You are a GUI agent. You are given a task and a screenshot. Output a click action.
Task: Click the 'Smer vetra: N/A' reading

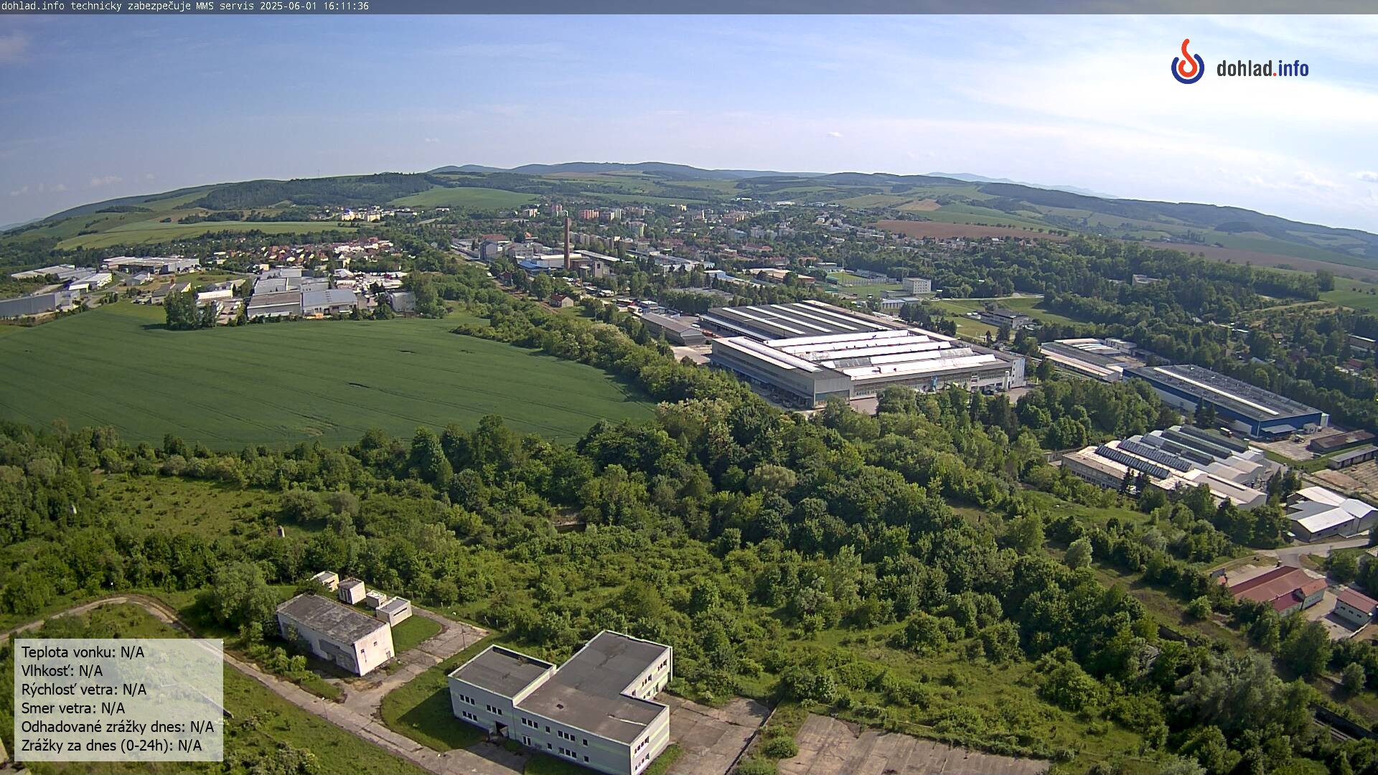73,708
